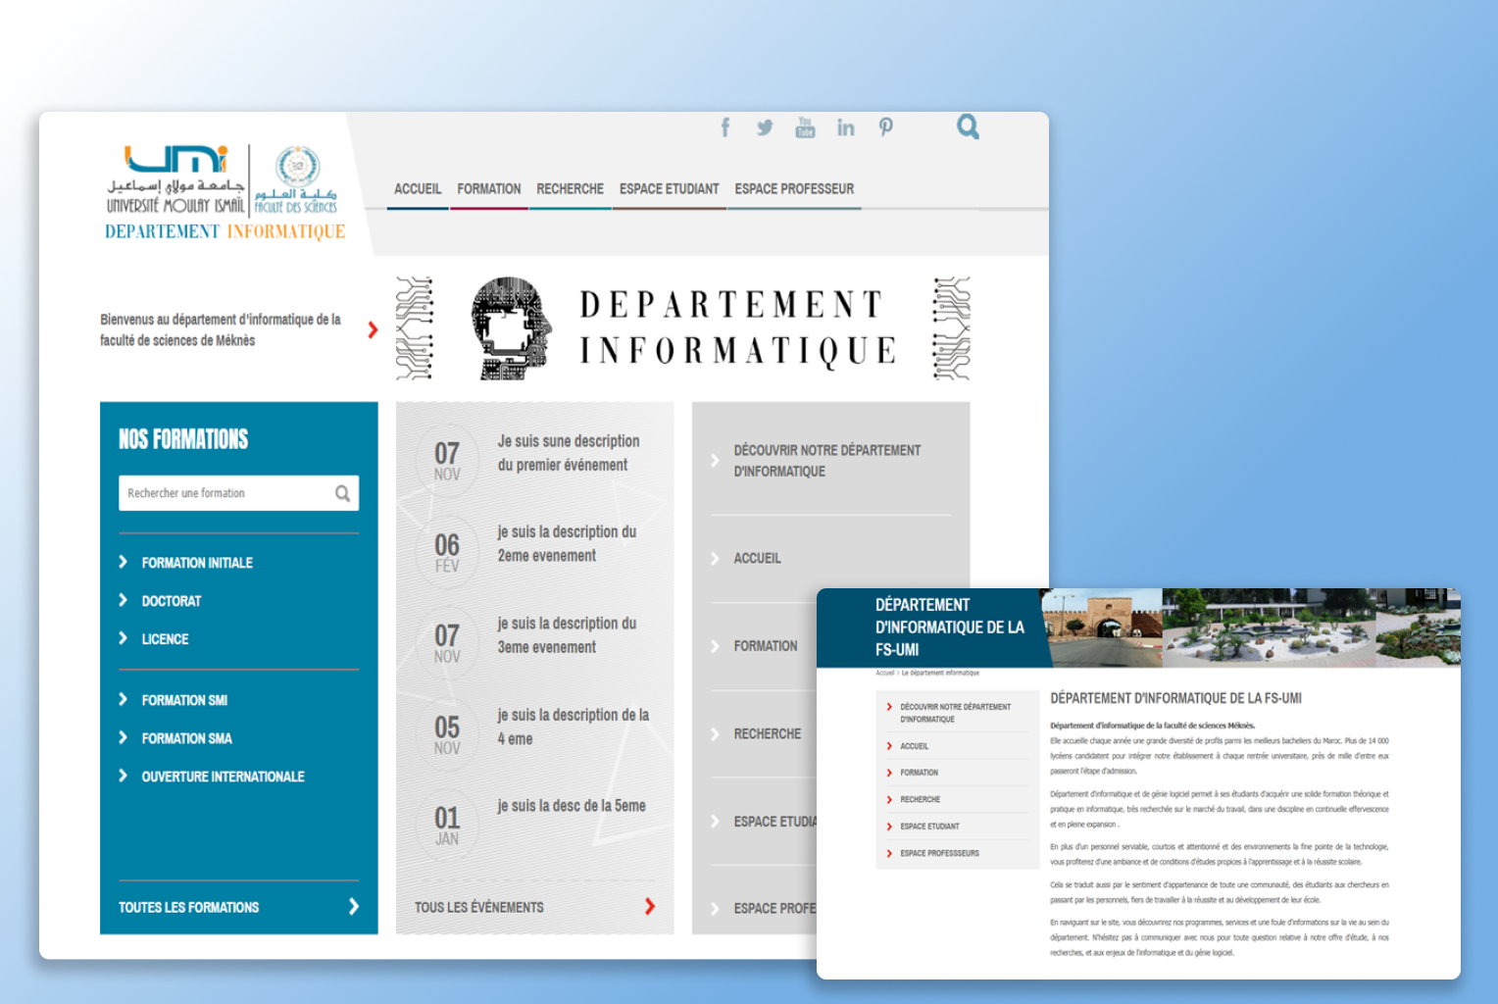This screenshot has width=1498, height=1004.
Task: Click the red arrow beside the welcome message
Action: coord(373,329)
